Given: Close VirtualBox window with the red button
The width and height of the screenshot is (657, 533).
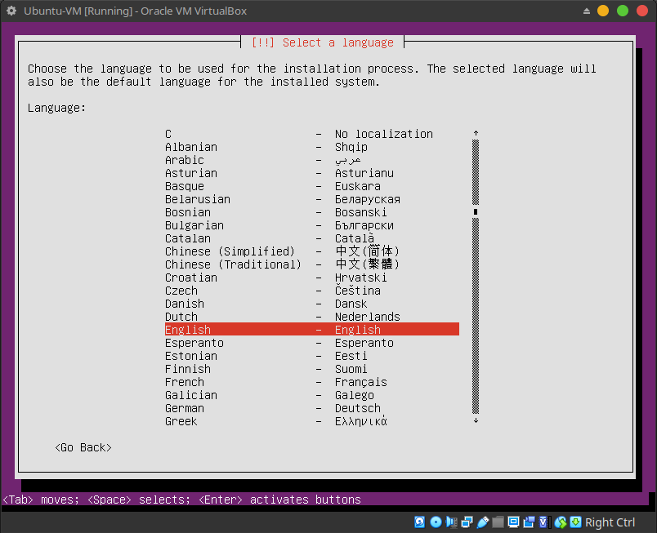Looking at the screenshot, I should pyautogui.click(x=642, y=11).
